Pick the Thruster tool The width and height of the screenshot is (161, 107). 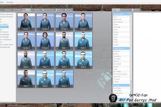tap(121, 79)
